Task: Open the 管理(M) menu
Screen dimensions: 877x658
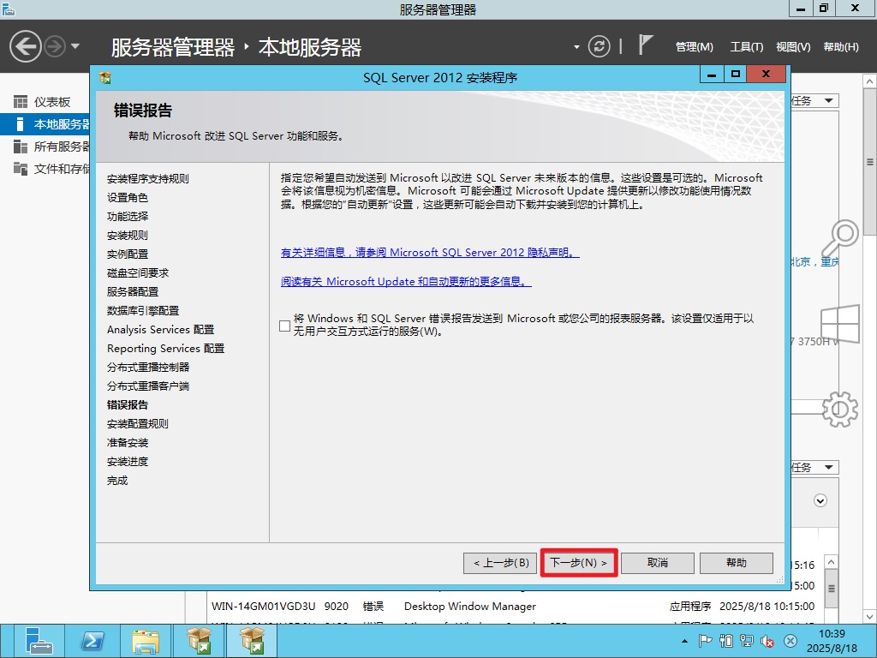Action: click(x=694, y=47)
